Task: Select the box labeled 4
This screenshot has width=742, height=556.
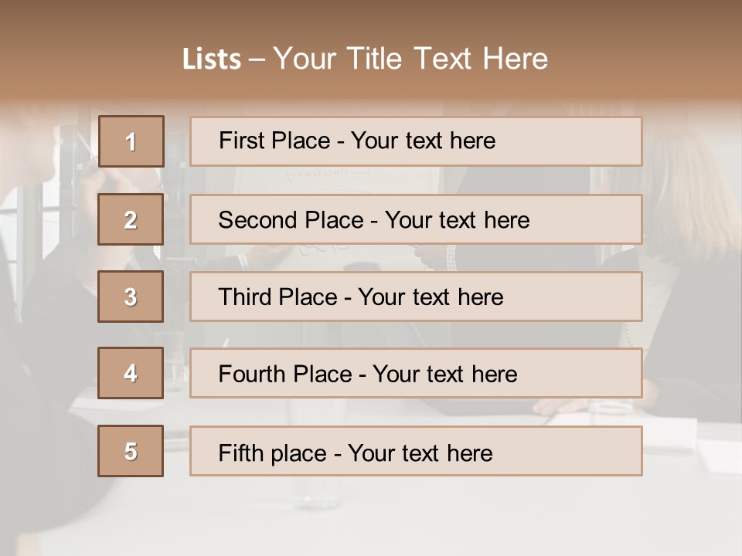Action: point(131,373)
